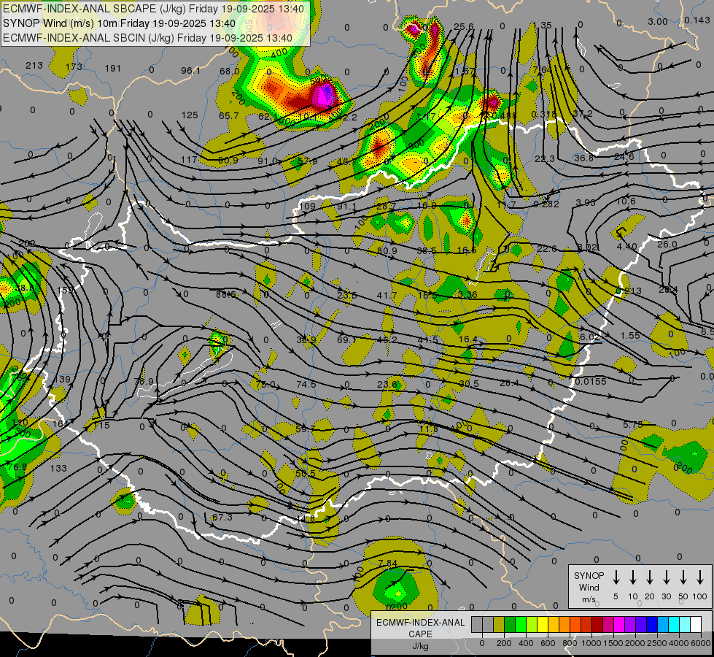Click the '4.40' value on the map

[x=626, y=246]
